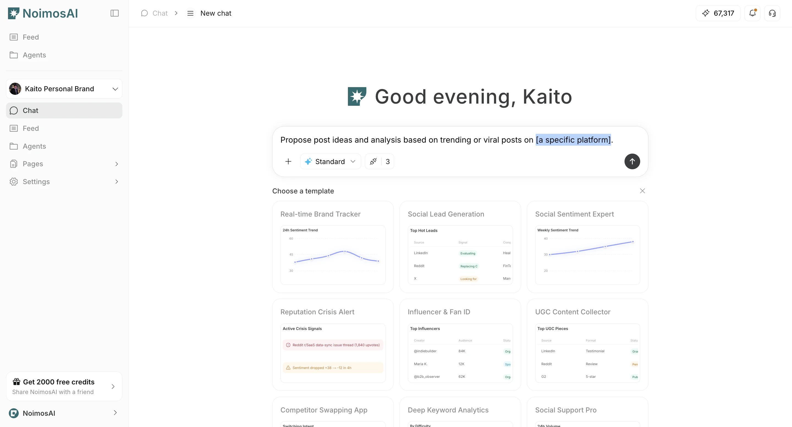
Task: Open the chat list hamburger icon
Action: [x=190, y=13]
